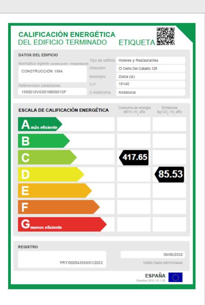
Task: Click the EU flag icon
Action: coord(175,277)
